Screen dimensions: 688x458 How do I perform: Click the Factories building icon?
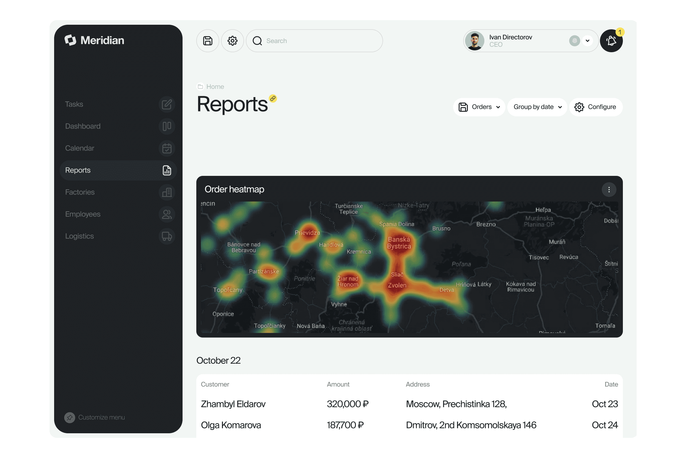pyautogui.click(x=167, y=192)
